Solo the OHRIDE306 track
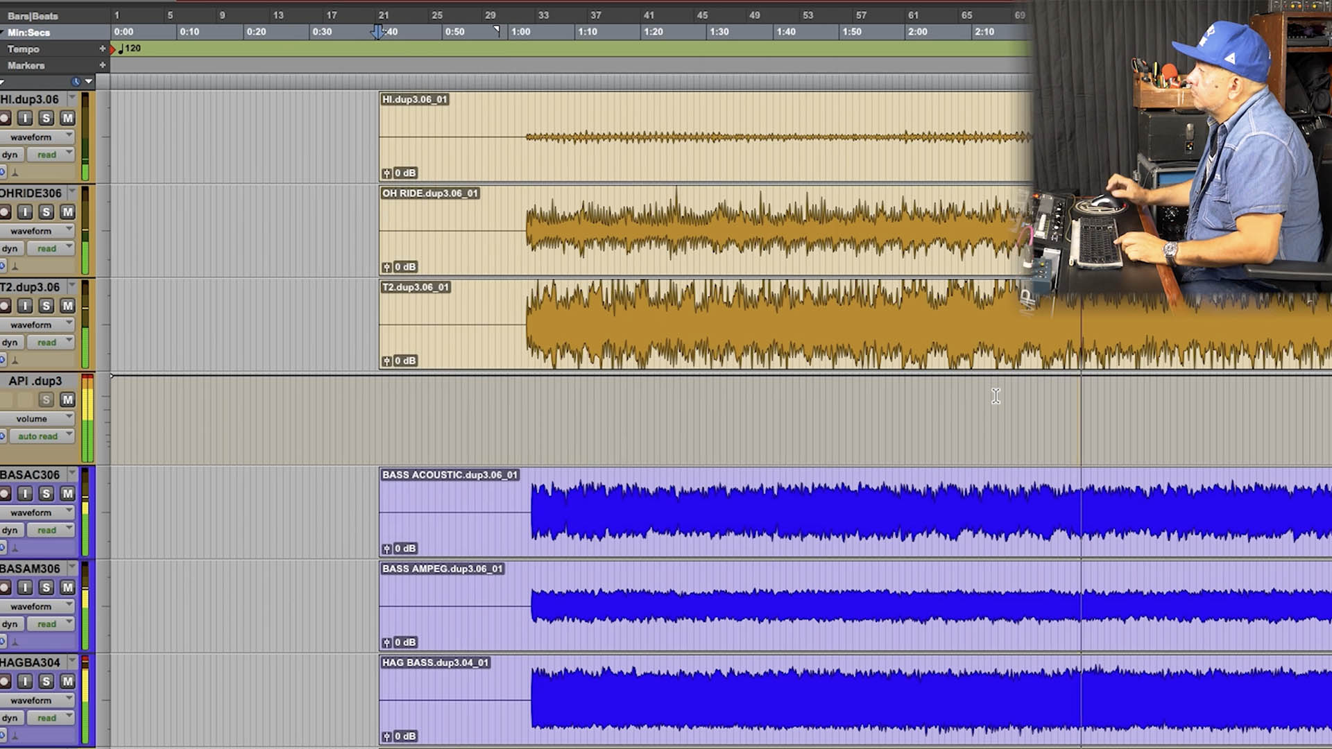Image resolution: width=1332 pixels, height=749 pixels. pos(46,212)
